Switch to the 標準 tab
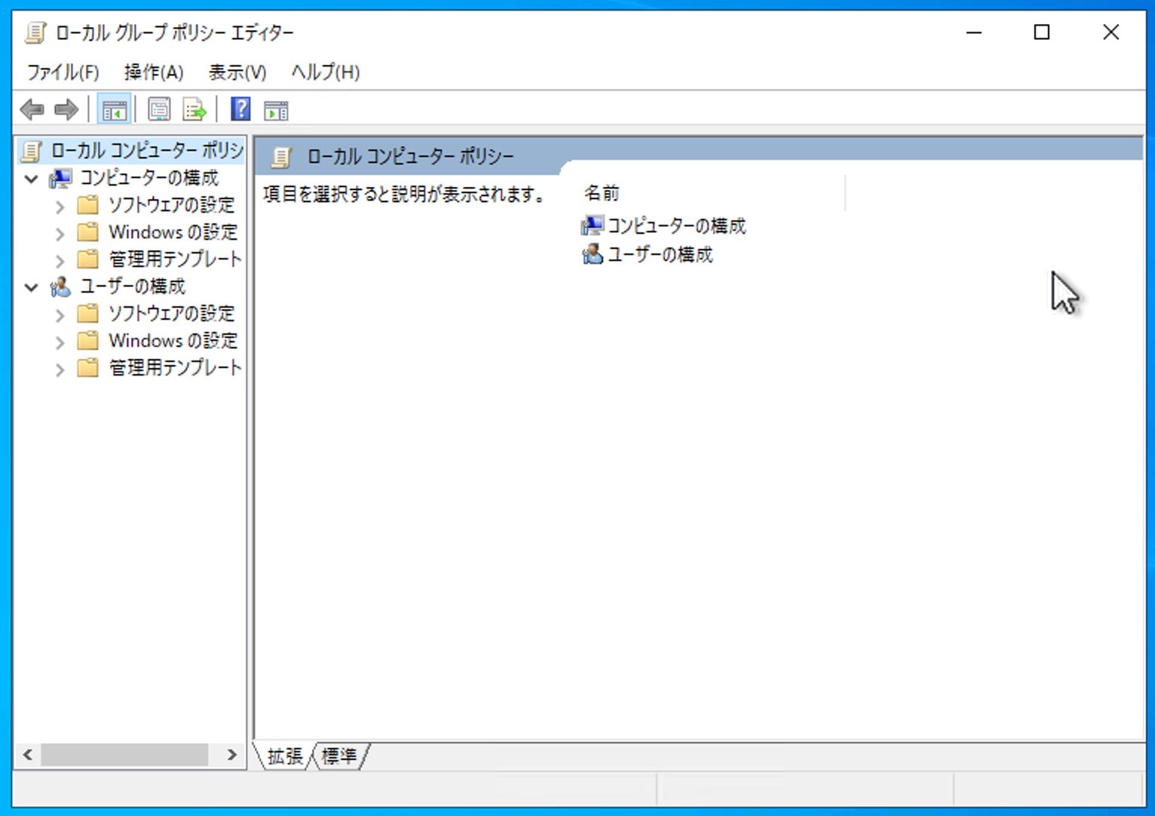The width and height of the screenshot is (1155, 816). [x=339, y=756]
